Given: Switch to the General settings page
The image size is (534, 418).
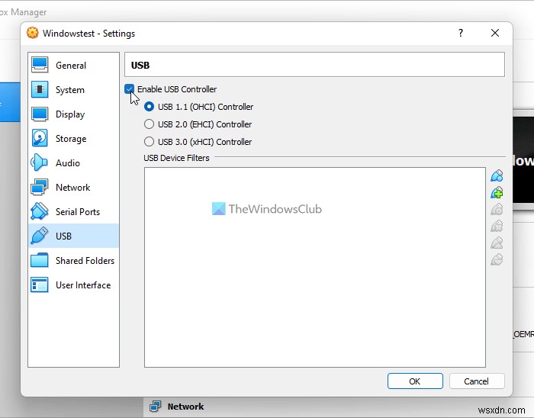Looking at the screenshot, I should pyautogui.click(x=73, y=65).
